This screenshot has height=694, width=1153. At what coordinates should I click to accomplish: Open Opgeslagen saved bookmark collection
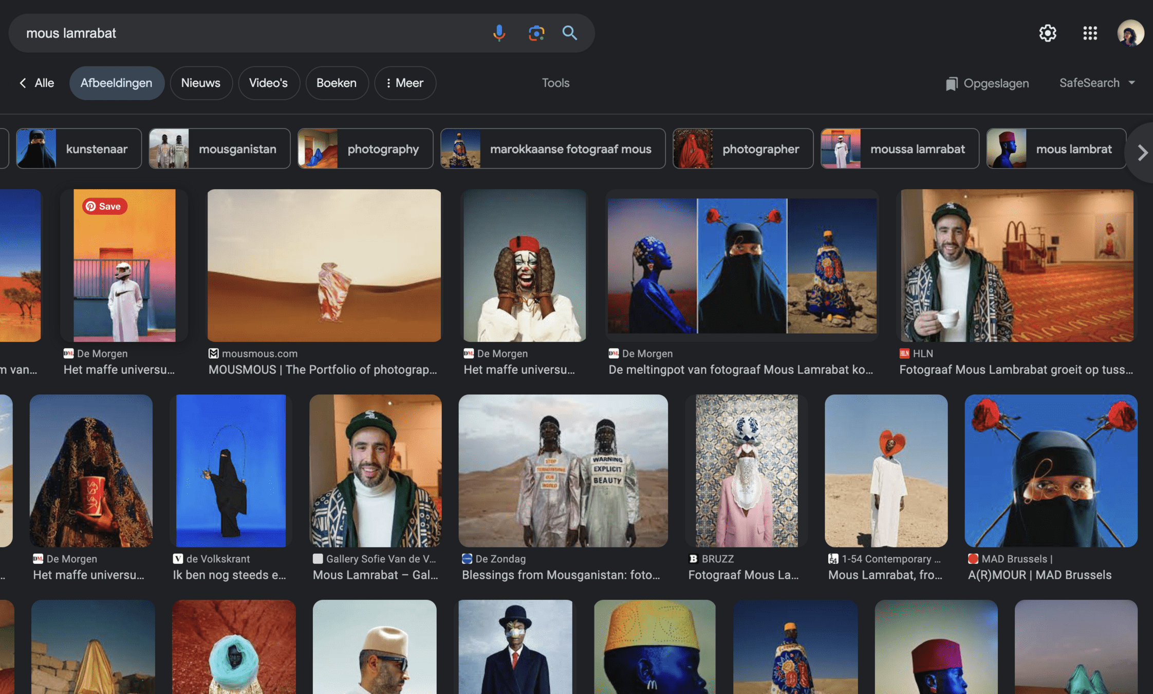tap(987, 83)
